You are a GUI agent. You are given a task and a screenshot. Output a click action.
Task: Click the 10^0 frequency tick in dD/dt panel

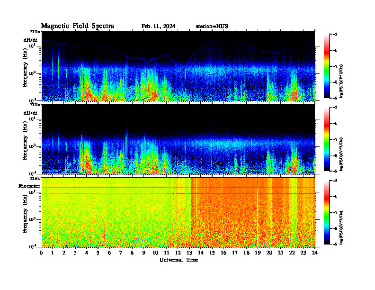click(33, 146)
